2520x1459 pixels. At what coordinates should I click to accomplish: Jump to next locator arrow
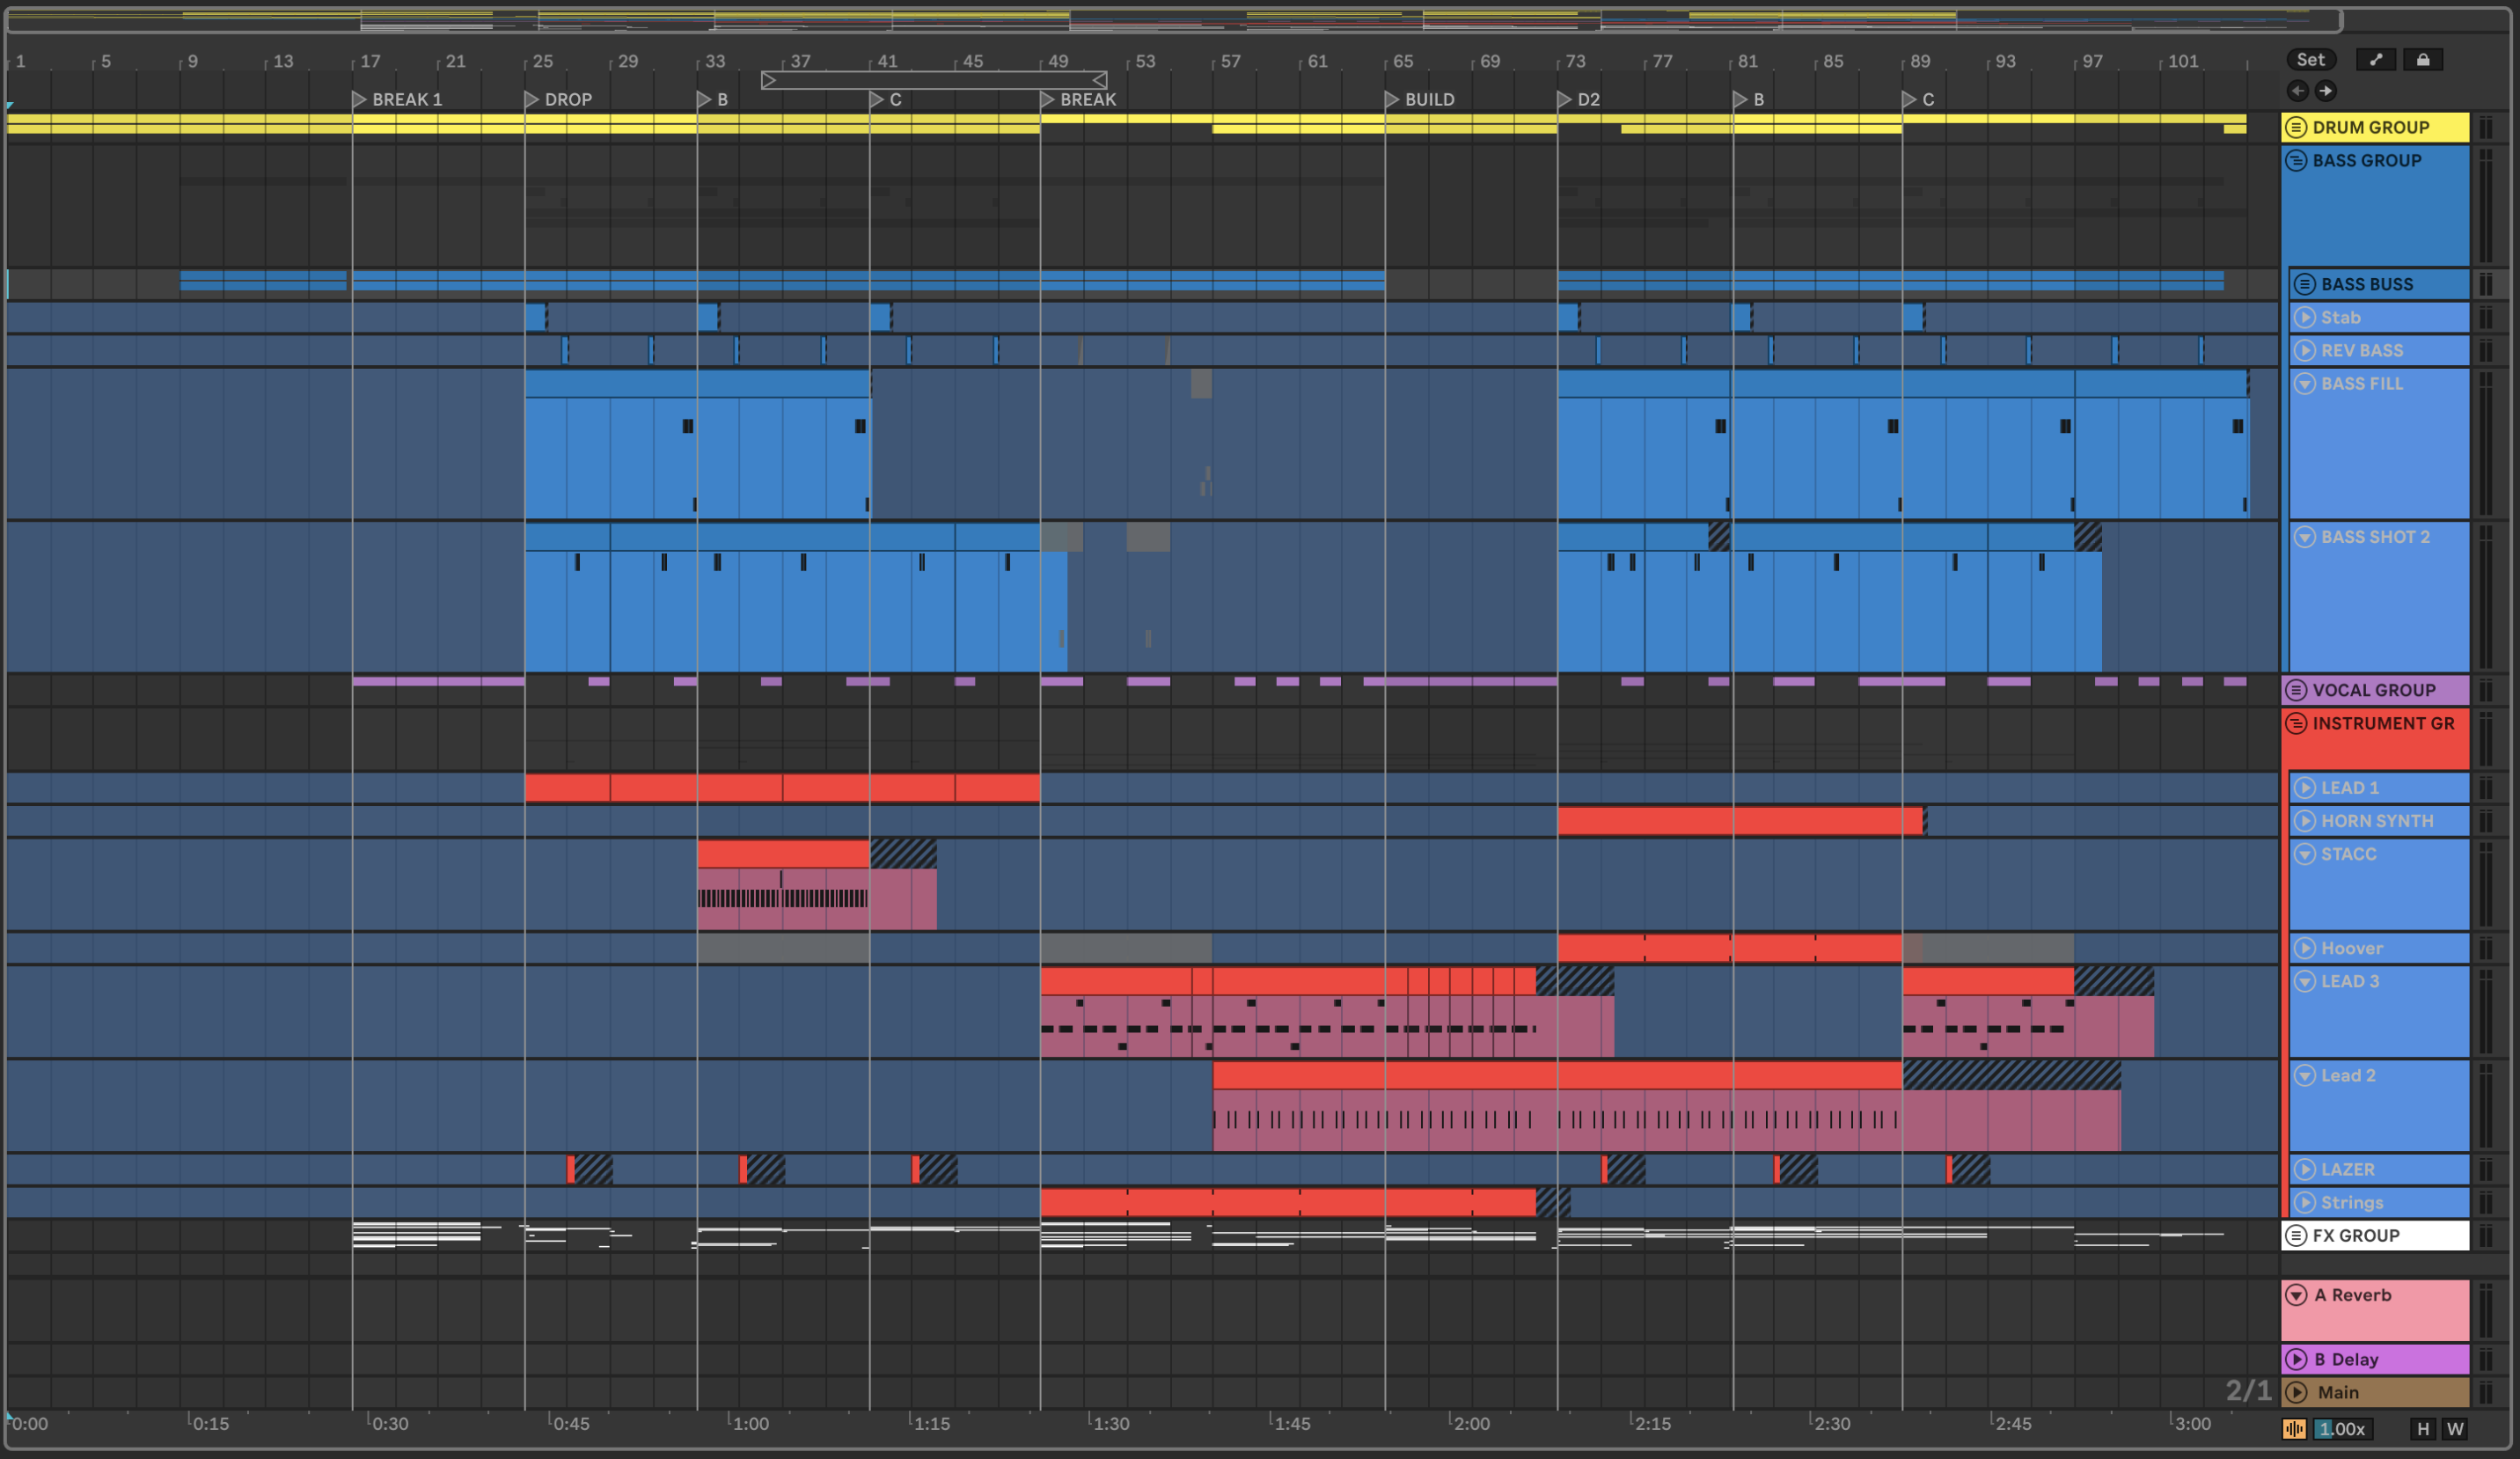click(x=2326, y=91)
